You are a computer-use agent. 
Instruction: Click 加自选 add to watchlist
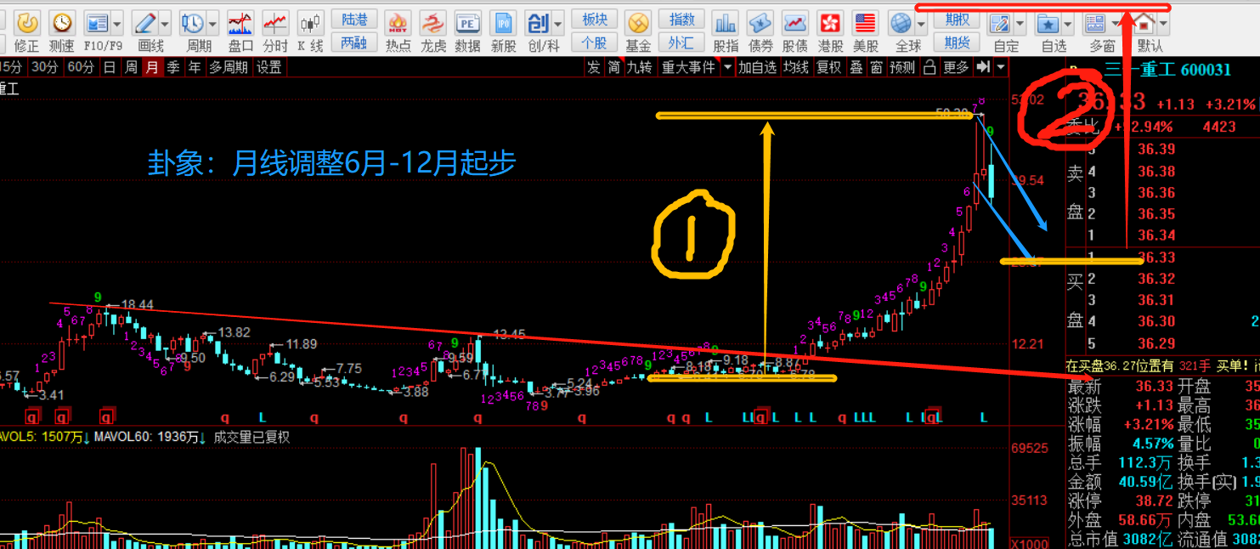coord(758,67)
